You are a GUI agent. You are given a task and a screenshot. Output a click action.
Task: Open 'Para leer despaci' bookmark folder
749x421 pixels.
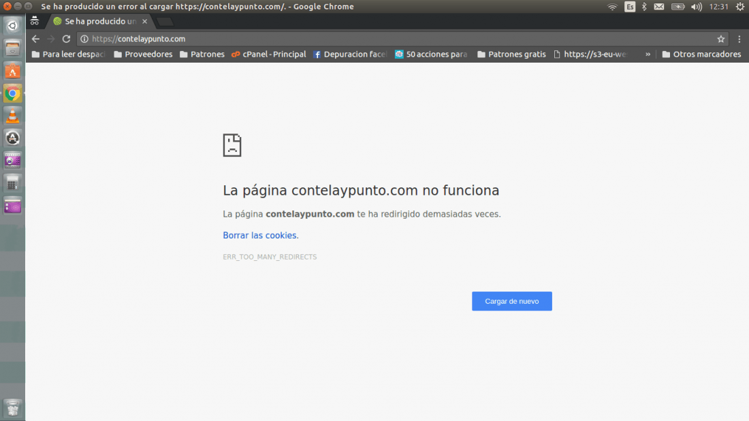pyautogui.click(x=68, y=54)
